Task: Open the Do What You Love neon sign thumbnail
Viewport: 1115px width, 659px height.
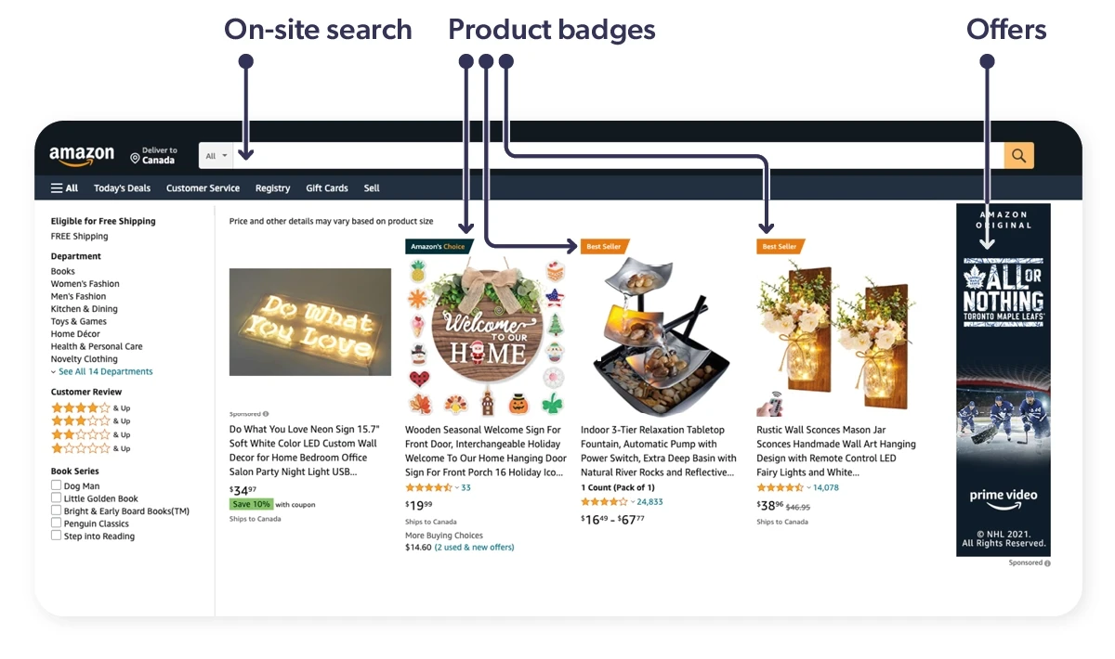Action: point(310,322)
